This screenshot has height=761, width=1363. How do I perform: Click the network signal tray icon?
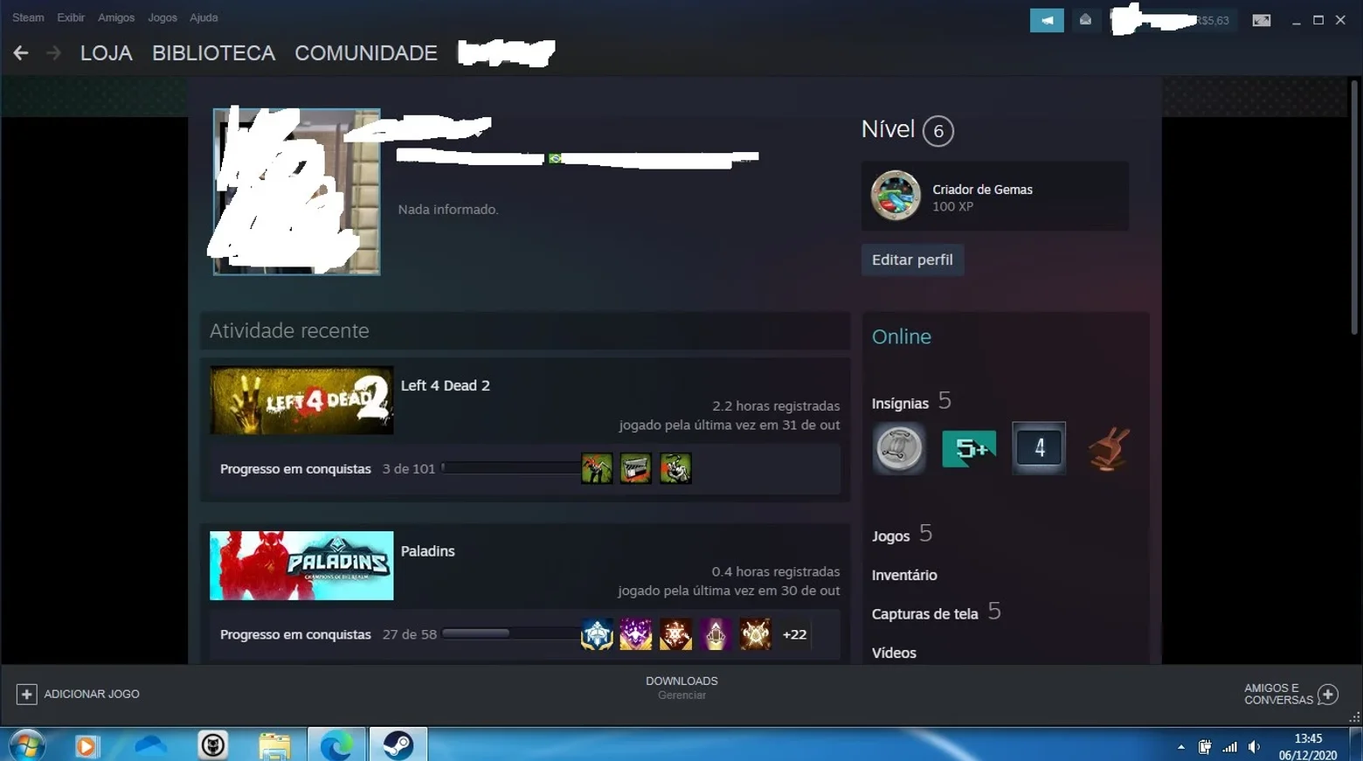point(1230,747)
